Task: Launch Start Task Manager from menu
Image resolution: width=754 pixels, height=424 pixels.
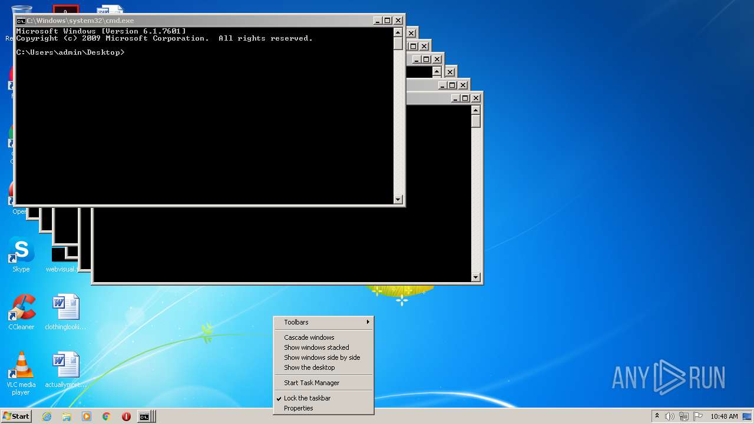Action: [x=324, y=383]
